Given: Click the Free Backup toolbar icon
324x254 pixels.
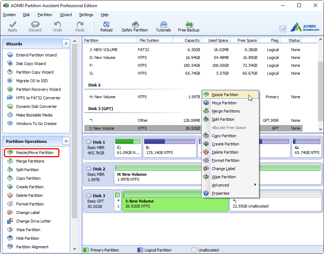Looking at the screenshot, I should tap(189, 26).
